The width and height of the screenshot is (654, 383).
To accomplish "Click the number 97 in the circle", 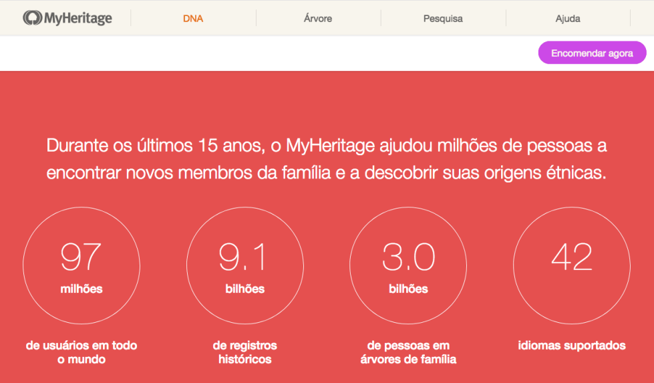I will tap(81, 257).
